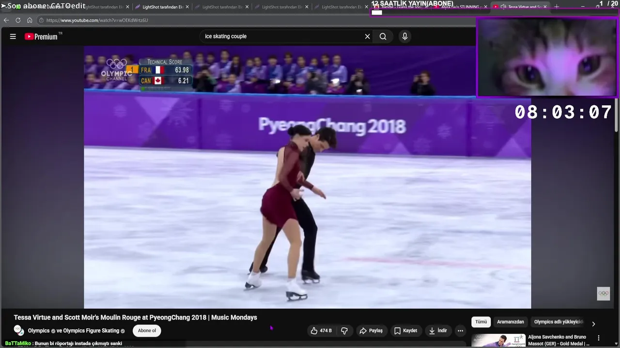Open the YouTube hamburger guide menu
620x348 pixels.
pyautogui.click(x=13, y=36)
